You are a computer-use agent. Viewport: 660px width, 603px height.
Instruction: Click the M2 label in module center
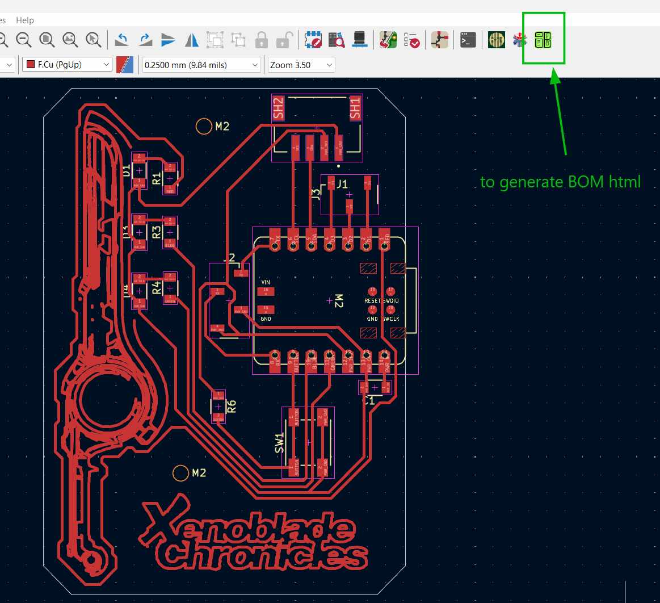339,301
